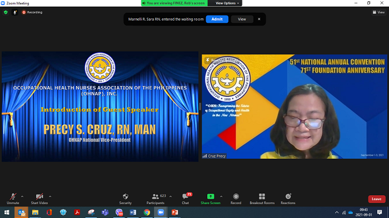Open the Reactions menu
This screenshot has height=218, width=389.
288,199
